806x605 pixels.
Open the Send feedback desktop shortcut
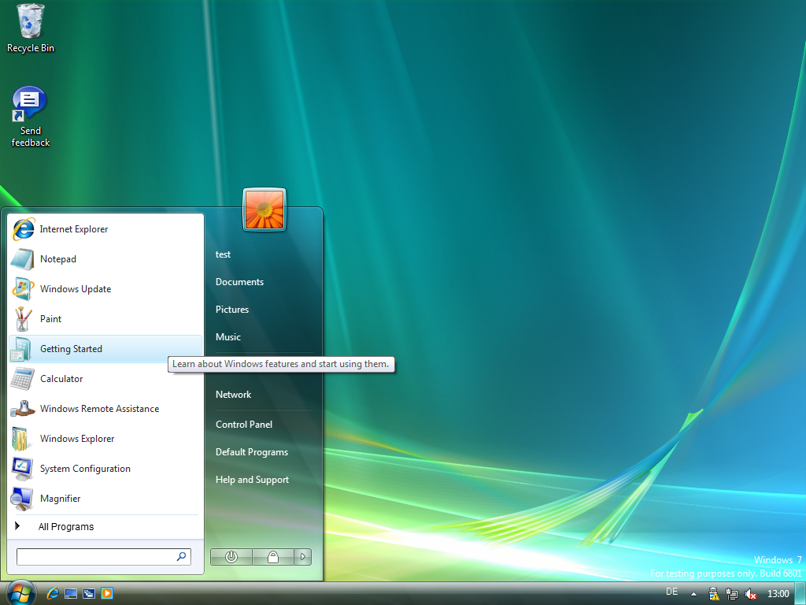[x=31, y=117]
